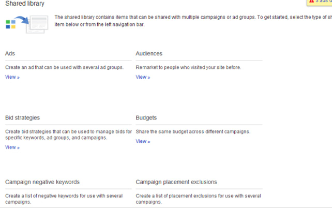Click the Budgets section heading
The image size is (332, 208).
pyautogui.click(x=146, y=118)
